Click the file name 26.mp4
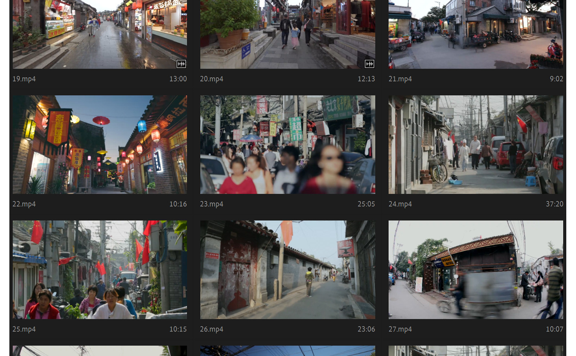 click(x=212, y=329)
